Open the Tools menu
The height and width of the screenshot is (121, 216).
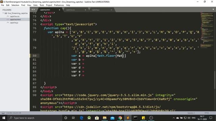[x=42, y=5]
